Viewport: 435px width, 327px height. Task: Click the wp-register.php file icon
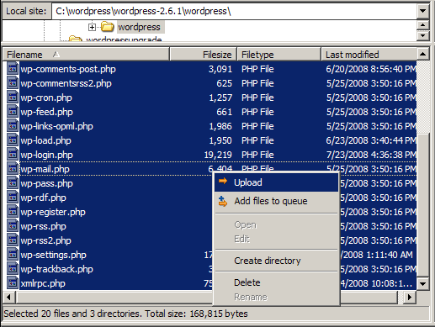(x=13, y=212)
